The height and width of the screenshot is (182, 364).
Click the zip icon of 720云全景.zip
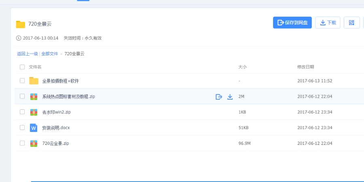34,143
